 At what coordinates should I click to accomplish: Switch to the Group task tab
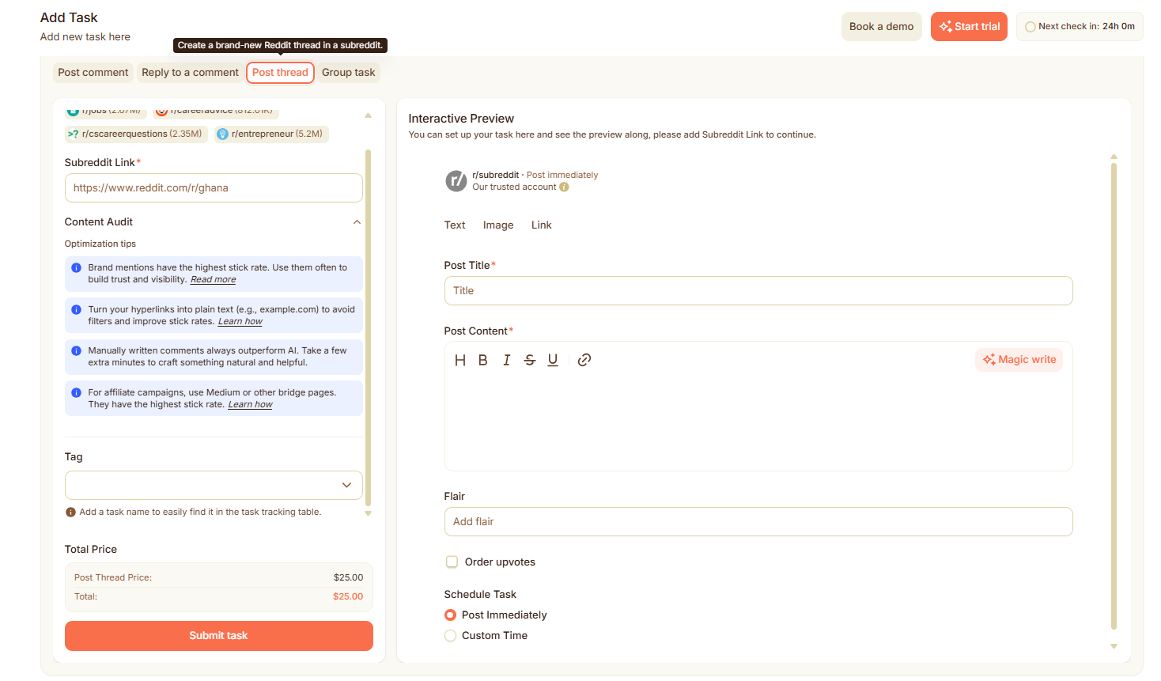(x=349, y=73)
